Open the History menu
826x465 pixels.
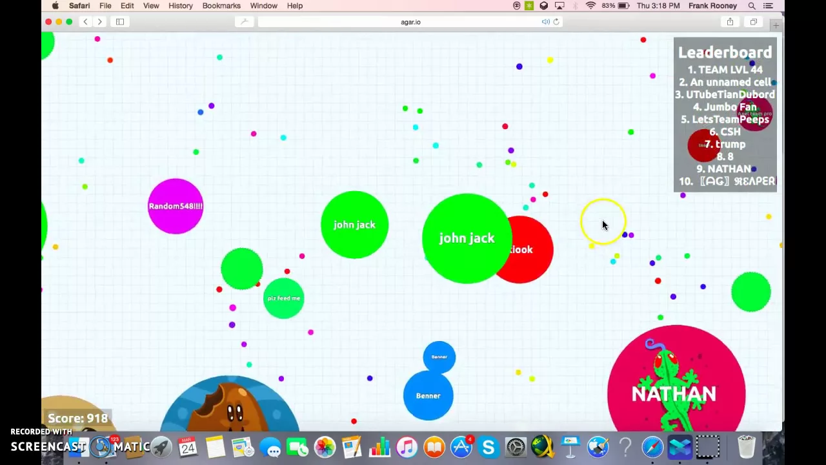coord(181,6)
